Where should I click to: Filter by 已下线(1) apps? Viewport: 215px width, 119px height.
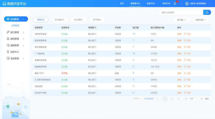coord(97,20)
